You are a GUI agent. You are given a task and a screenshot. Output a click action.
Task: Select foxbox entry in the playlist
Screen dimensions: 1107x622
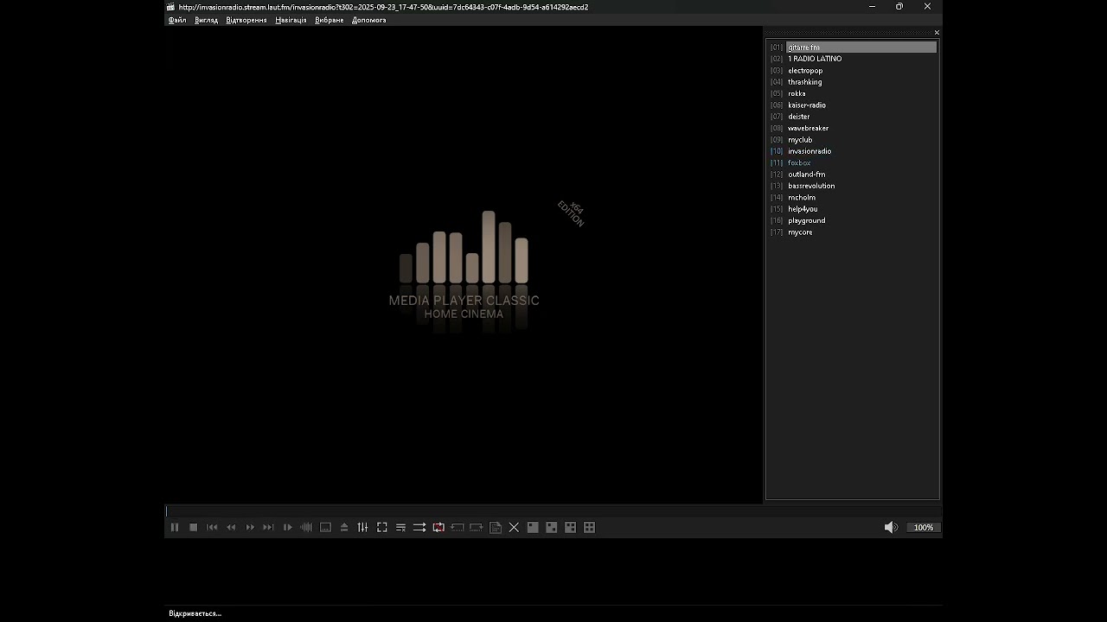click(853, 162)
